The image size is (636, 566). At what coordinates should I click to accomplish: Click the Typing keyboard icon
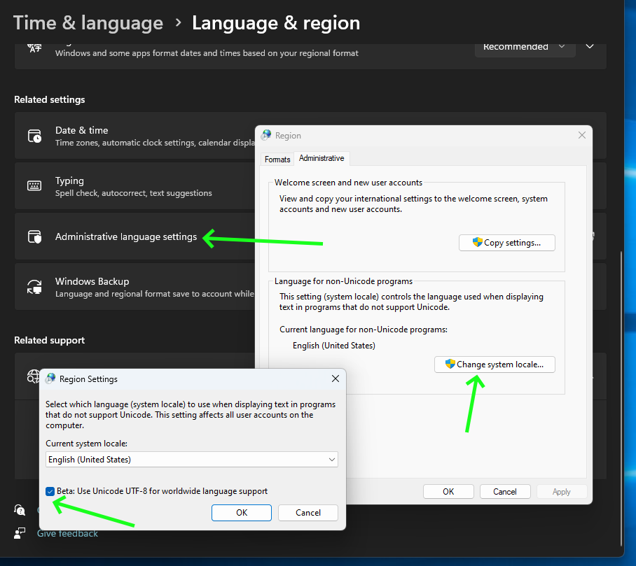[x=34, y=186]
